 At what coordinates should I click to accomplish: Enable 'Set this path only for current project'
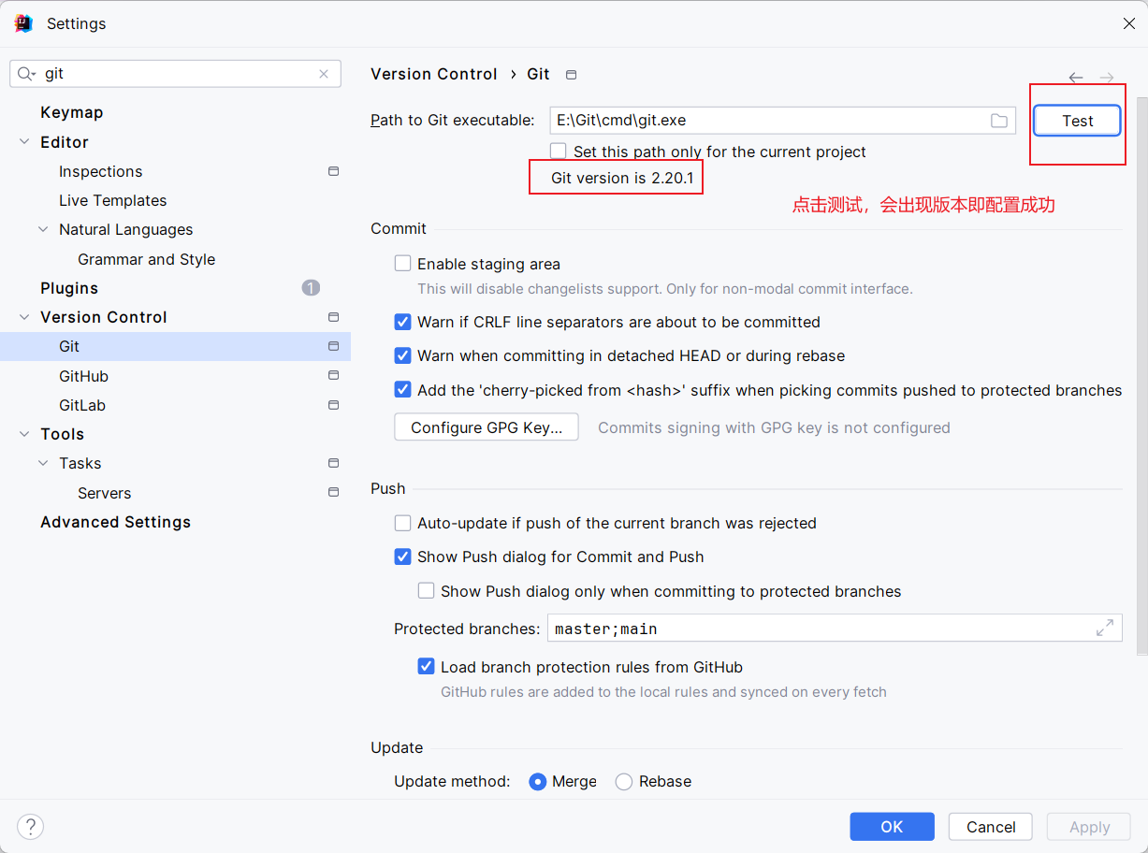pos(559,151)
